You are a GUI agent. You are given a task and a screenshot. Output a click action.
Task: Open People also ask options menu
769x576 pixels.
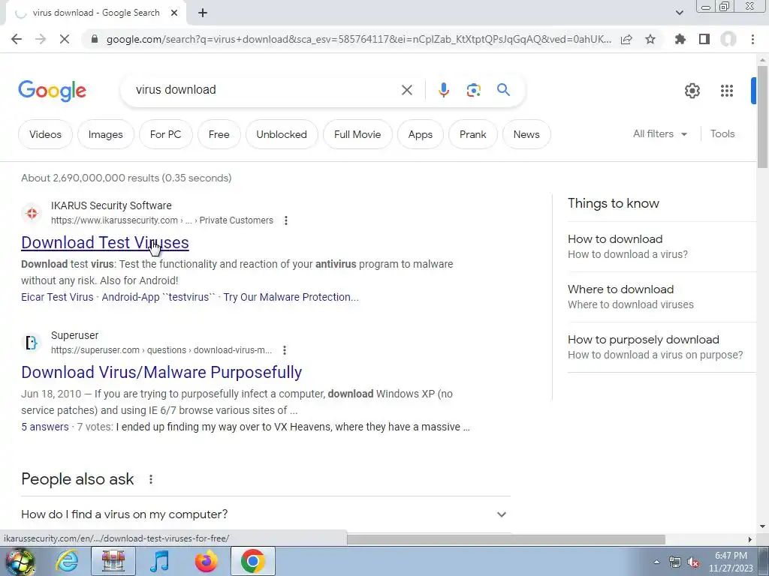pos(151,479)
